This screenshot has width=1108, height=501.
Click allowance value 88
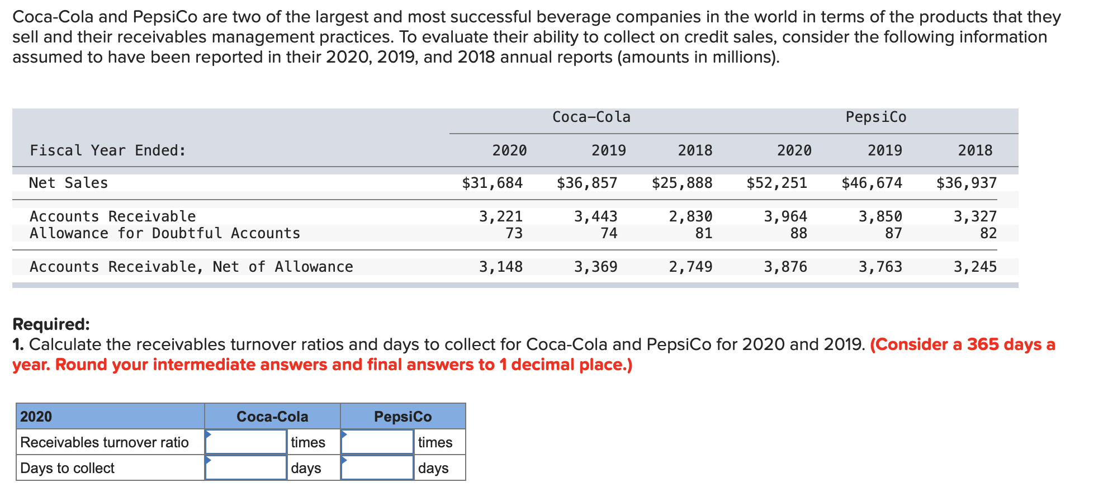pos(799,233)
